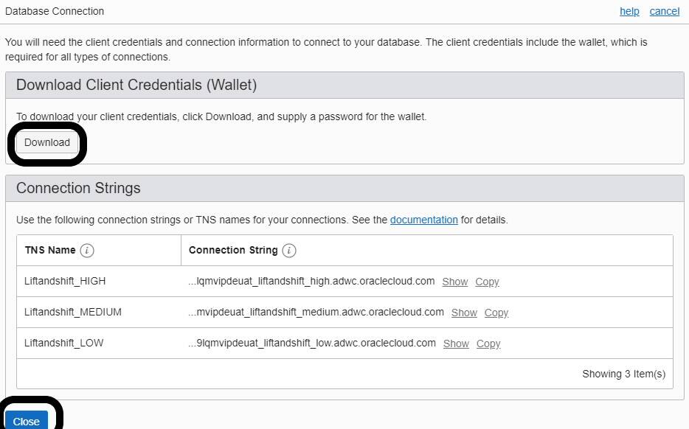Screen dimensions: 689x429
Task: Close the Database Connection panel
Action: click(27, 422)
